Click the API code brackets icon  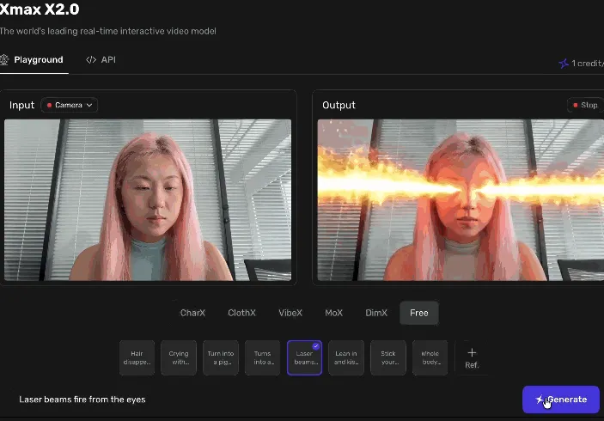(x=91, y=60)
